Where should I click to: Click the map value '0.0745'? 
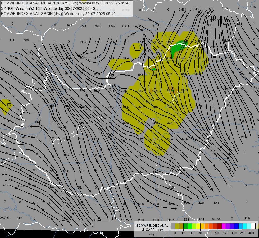click(x=4, y=218)
